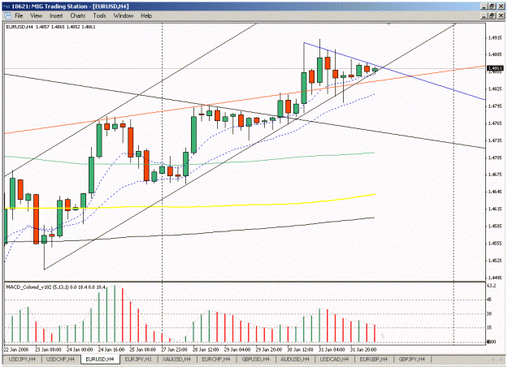Switch to the AUDUSD,H4 chart tab
This screenshot has width=508, height=367.
coord(295,359)
